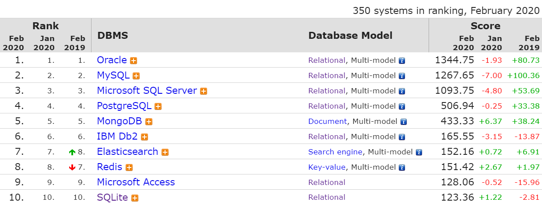Click the plus icon beside SQLite
The width and height of the screenshot is (542, 205).
coord(135,198)
